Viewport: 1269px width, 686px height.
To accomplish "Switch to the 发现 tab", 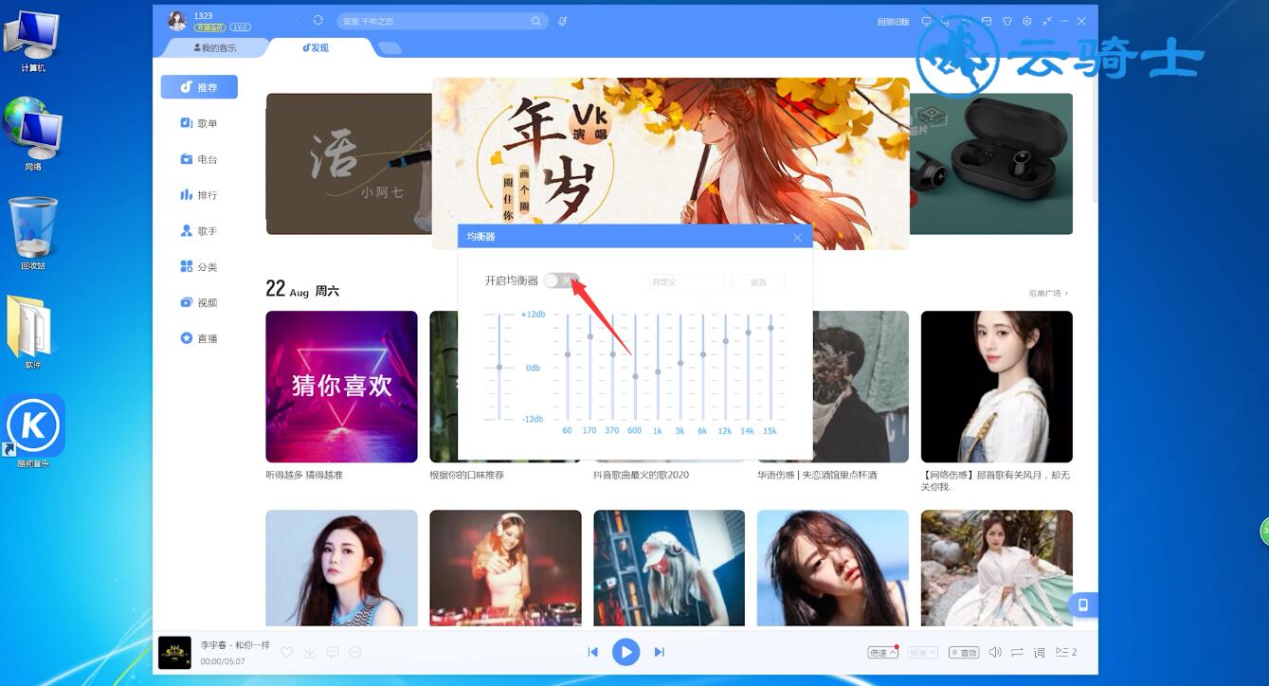I will coord(316,47).
